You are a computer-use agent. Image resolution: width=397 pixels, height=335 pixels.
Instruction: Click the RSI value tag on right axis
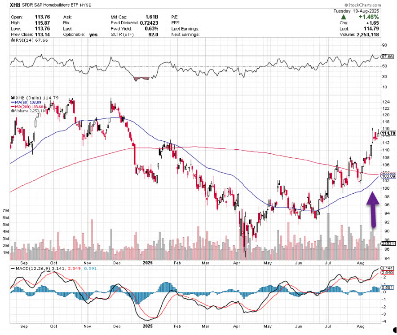coord(387,57)
